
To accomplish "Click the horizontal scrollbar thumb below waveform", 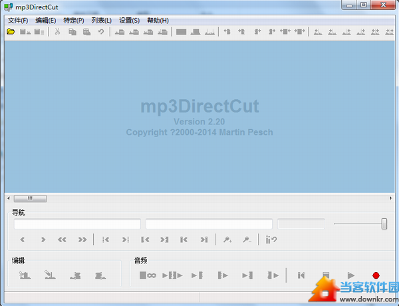I will point(30,198).
